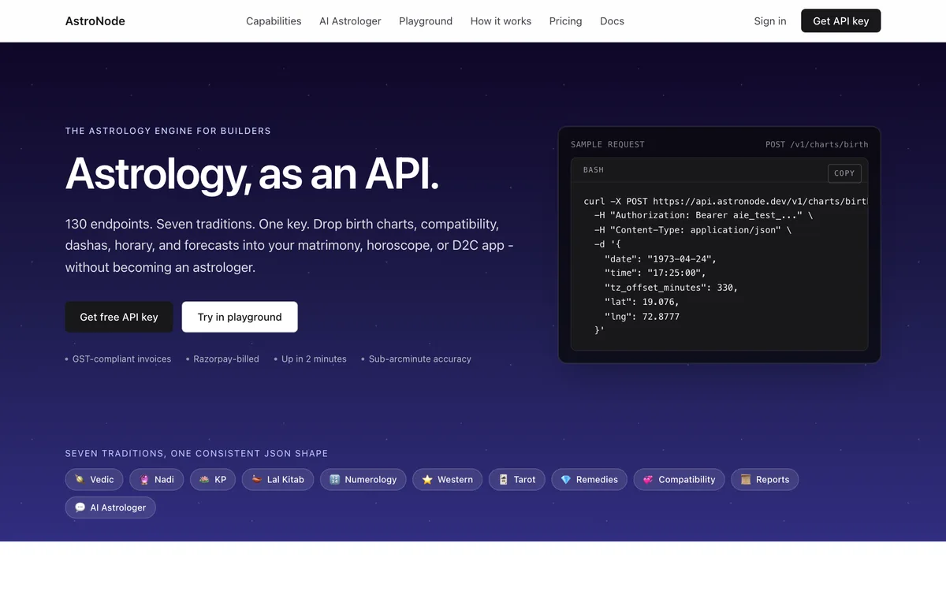This screenshot has width=946, height=591.
Task: Click the Get API key header button
Action: pyautogui.click(x=840, y=21)
